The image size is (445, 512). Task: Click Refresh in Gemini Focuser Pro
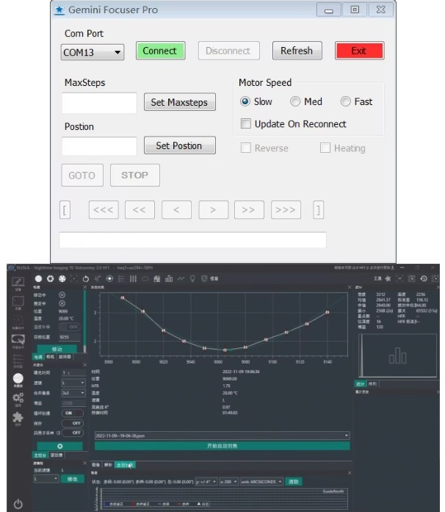pos(297,51)
